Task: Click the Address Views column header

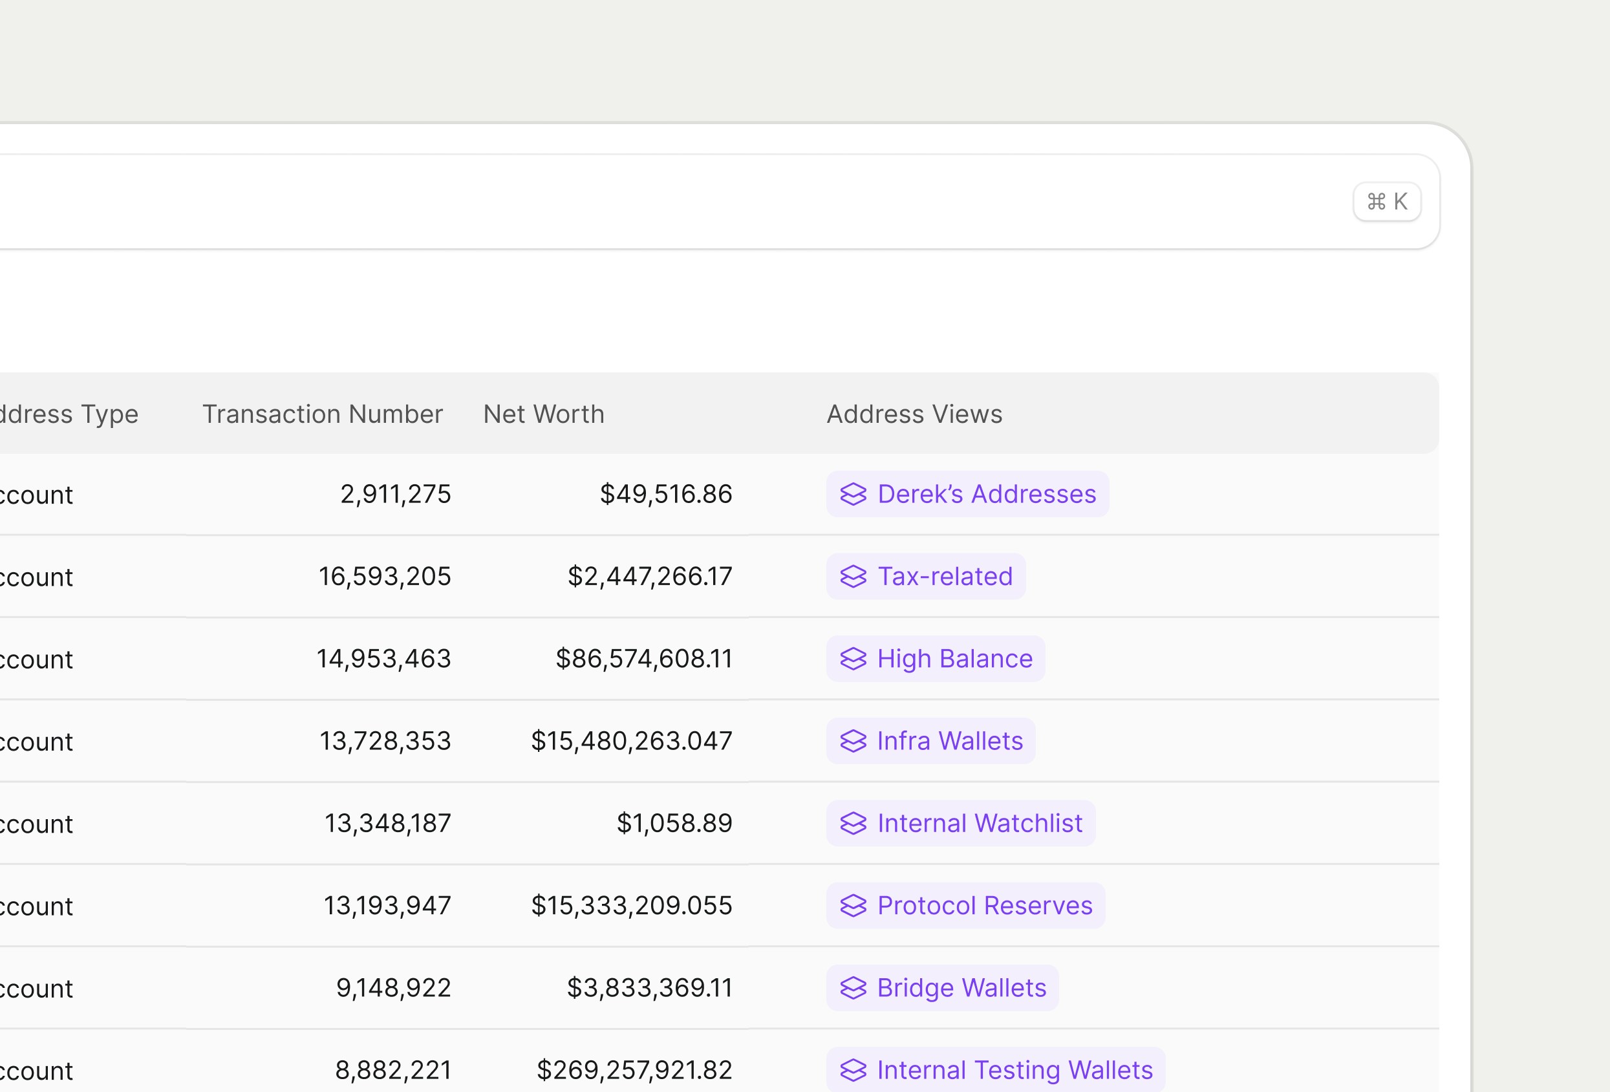Action: pyautogui.click(x=914, y=414)
